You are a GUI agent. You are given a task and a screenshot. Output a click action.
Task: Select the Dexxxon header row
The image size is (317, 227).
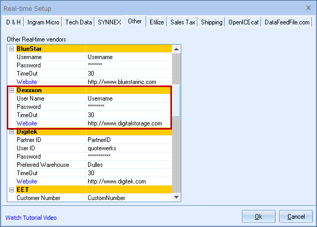(93, 90)
